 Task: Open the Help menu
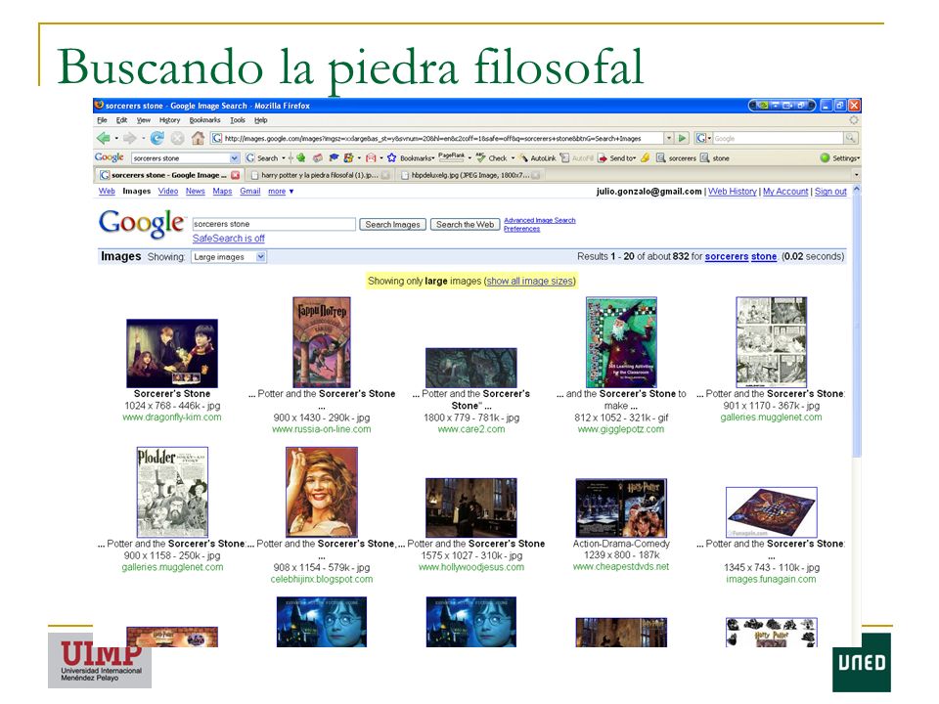tap(260, 119)
